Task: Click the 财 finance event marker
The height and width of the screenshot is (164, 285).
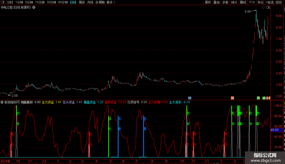Action: pyautogui.click(x=190, y=98)
